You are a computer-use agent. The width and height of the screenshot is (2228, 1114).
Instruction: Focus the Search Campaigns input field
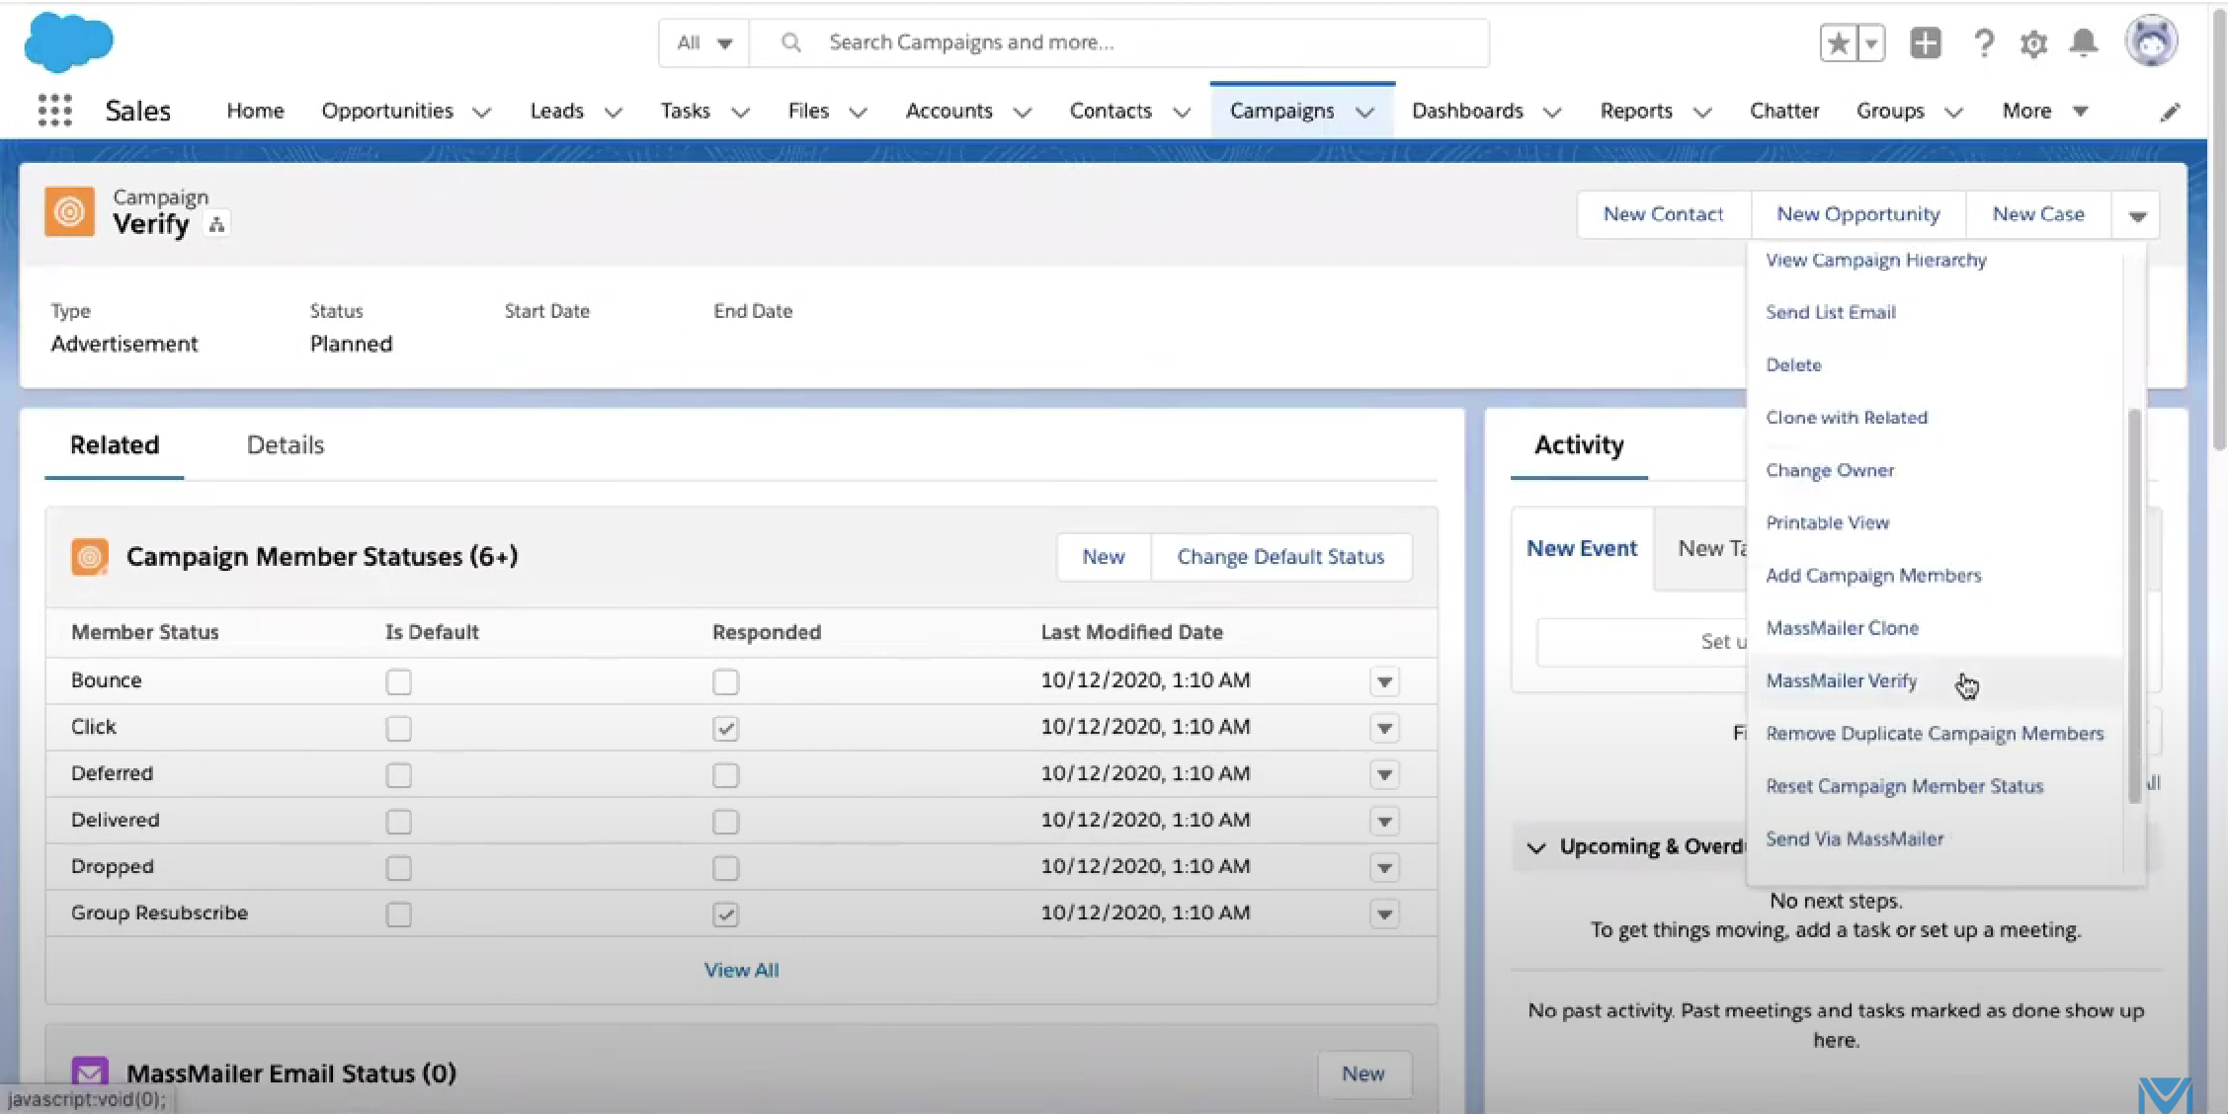coord(1118,42)
